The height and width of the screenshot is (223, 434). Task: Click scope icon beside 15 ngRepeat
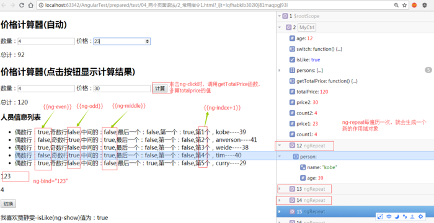click(x=292, y=212)
